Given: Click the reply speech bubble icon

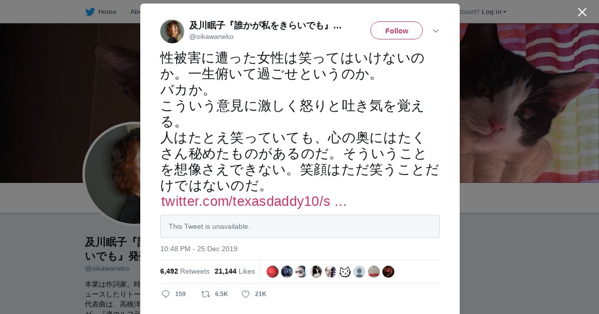Looking at the screenshot, I should coord(166,294).
